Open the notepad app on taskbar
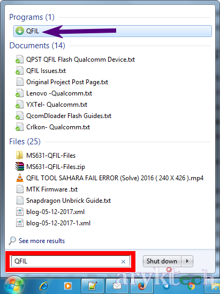Image resolution: width=220 pixels, height=294 pixels. point(93,286)
